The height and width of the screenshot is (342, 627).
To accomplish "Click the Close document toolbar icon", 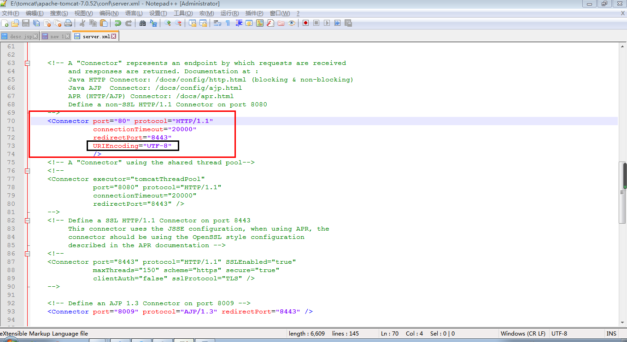I will tap(47, 23).
